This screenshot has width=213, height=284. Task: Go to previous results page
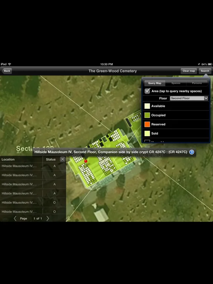click(x=15, y=219)
